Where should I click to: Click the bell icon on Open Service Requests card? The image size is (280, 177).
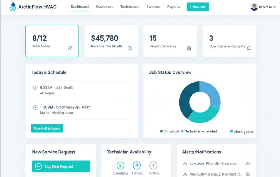248,48
